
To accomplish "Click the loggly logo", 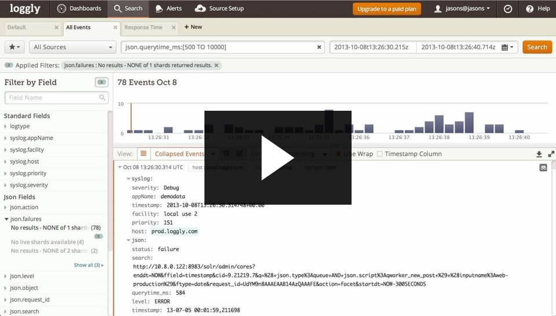I will click(25, 9).
